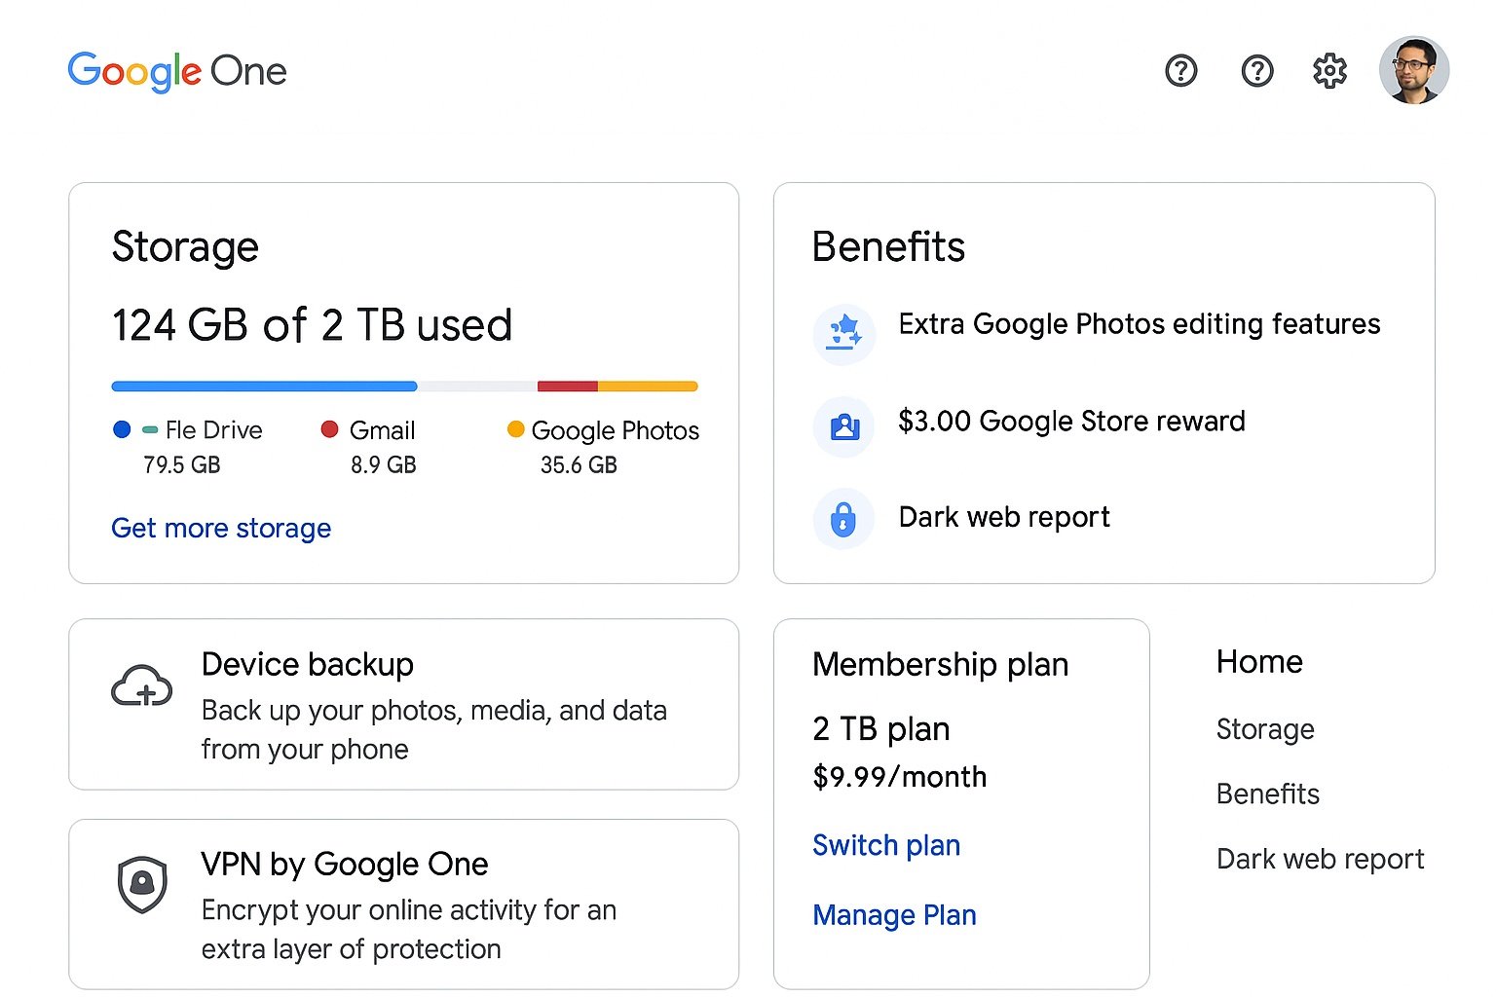Click the yellow Google Photos legend dot
The image size is (1496, 997).
click(516, 429)
